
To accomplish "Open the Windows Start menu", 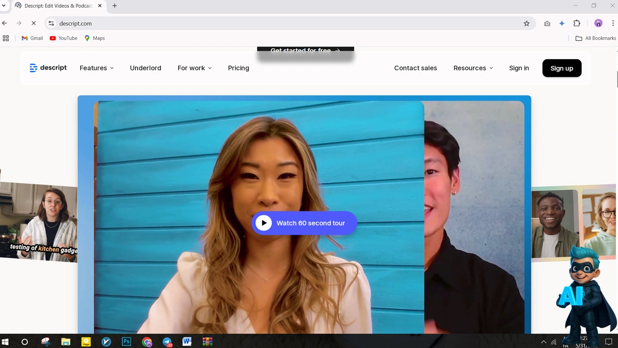I will (6, 341).
